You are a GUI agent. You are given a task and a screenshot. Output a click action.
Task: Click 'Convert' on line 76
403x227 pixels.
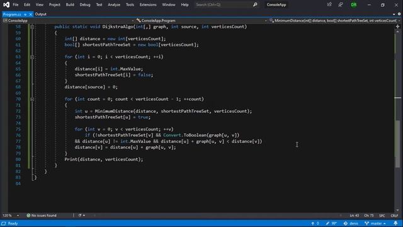tap(172, 135)
